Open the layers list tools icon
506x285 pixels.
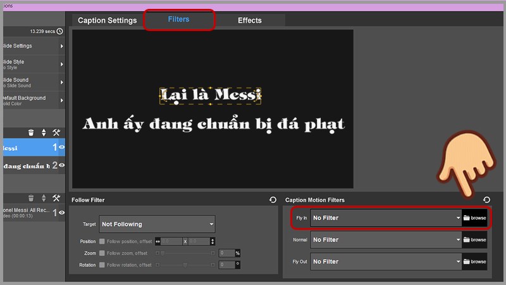(56, 198)
